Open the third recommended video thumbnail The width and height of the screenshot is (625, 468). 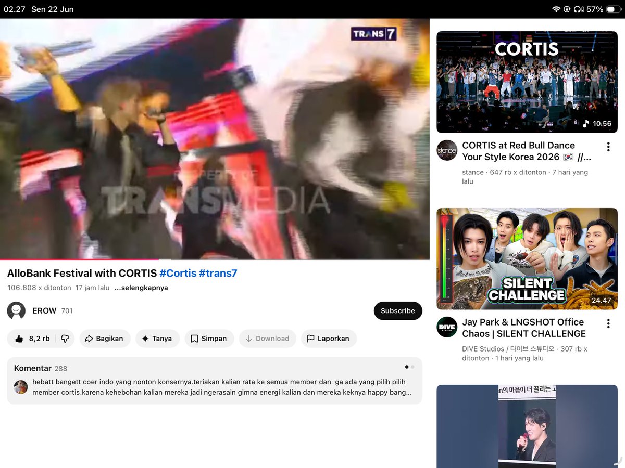527,426
